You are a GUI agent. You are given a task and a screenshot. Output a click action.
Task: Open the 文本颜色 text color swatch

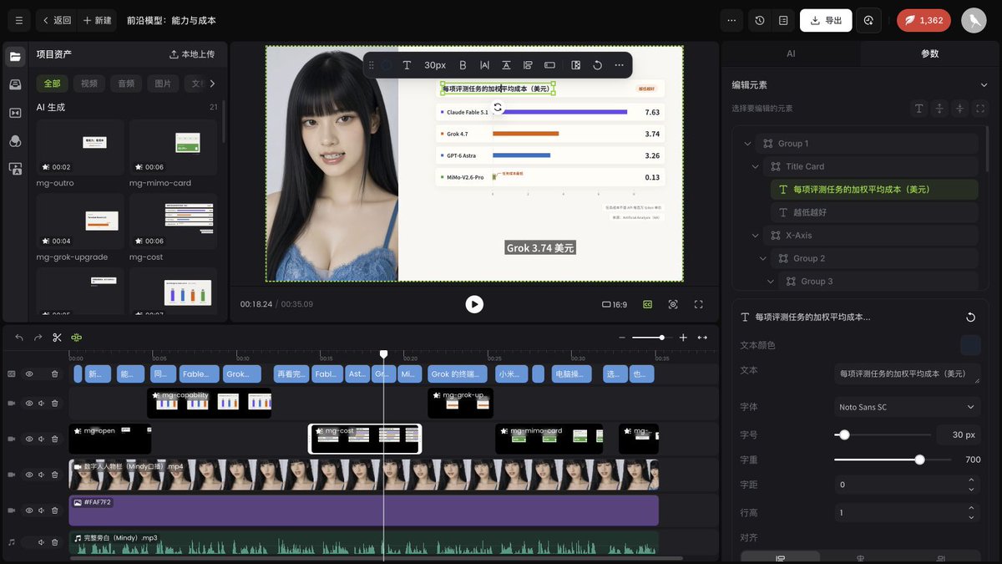click(970, 345)
